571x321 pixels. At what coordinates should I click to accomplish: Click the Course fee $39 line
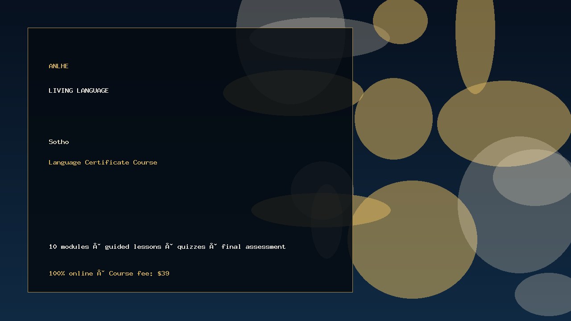(109, 273)
